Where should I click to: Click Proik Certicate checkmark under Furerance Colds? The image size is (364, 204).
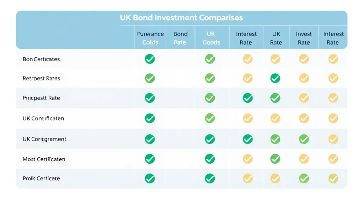150,178
